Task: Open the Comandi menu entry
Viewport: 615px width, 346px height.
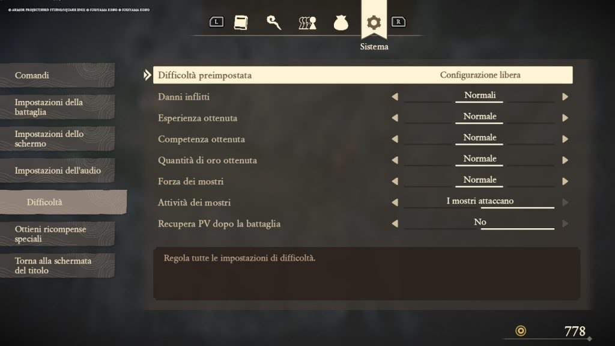Action: 57,75
